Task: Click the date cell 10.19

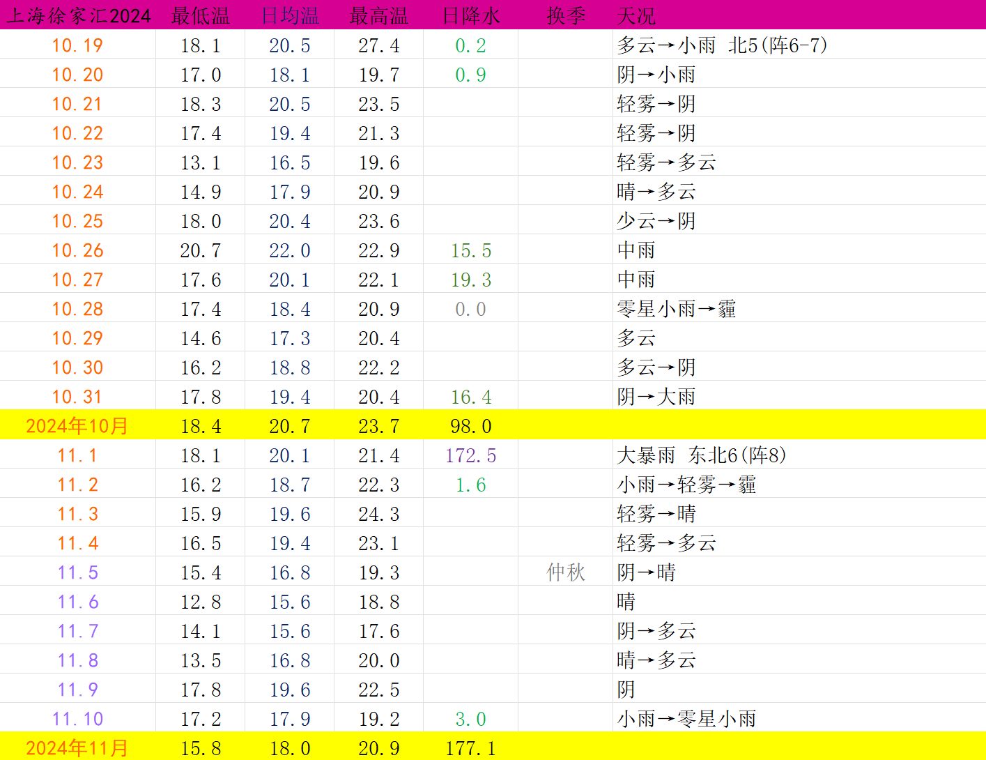Action: click(x=77, y=45)
